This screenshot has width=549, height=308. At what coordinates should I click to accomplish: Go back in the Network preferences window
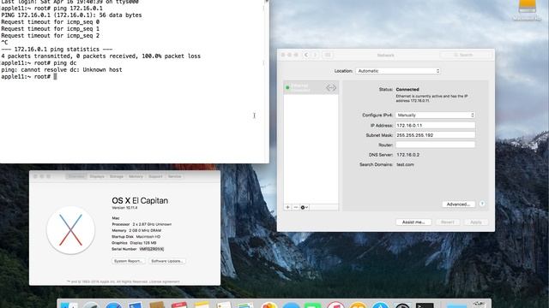(x=306, y=55)
